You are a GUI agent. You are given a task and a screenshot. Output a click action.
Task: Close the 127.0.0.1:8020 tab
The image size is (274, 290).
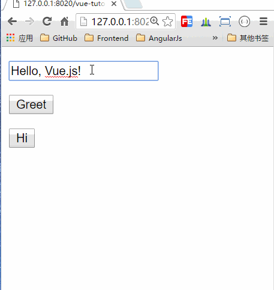[114, 4]
